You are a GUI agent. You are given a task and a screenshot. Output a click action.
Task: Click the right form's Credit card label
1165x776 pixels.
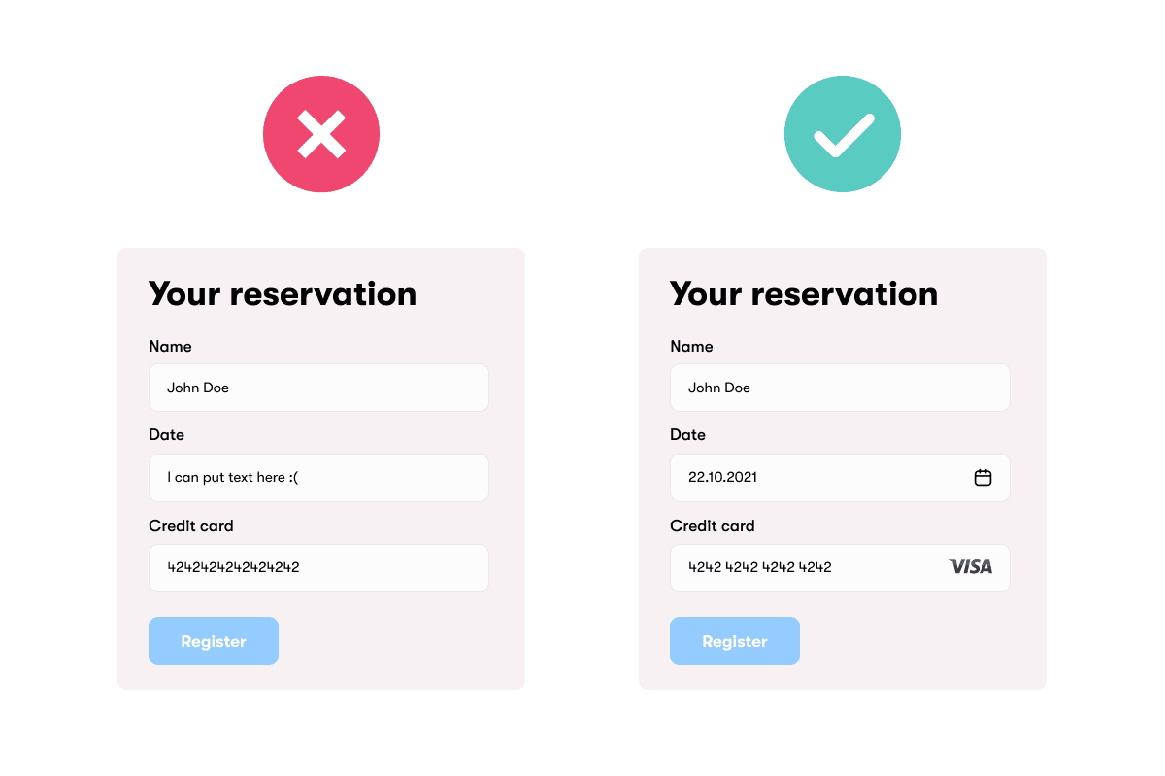(713, 526)
